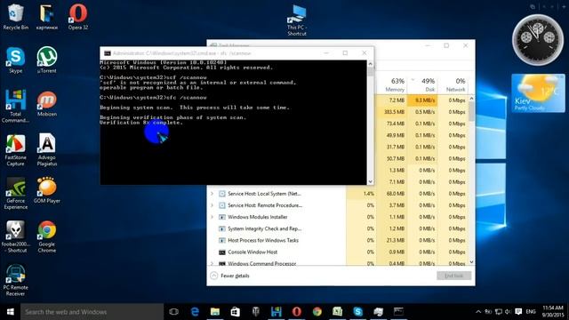Open the Recycle Bin desktop icon
The width and height of the screenshot is (569, 320).
click(x=15, y=17)
